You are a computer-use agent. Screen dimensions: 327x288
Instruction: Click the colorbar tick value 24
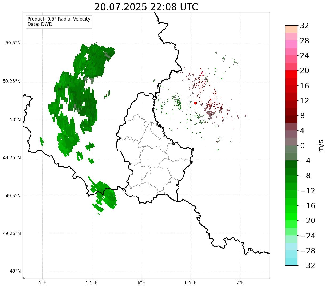[x=304, y=56]
